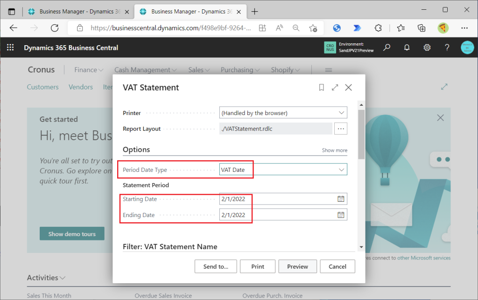Click the browser zoom out magnifier
This screenshot has height=300, width=478.
pyautogui.click(x=295, y=28)
